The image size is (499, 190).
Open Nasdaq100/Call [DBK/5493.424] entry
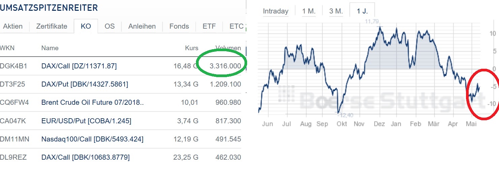click(92, 139)
